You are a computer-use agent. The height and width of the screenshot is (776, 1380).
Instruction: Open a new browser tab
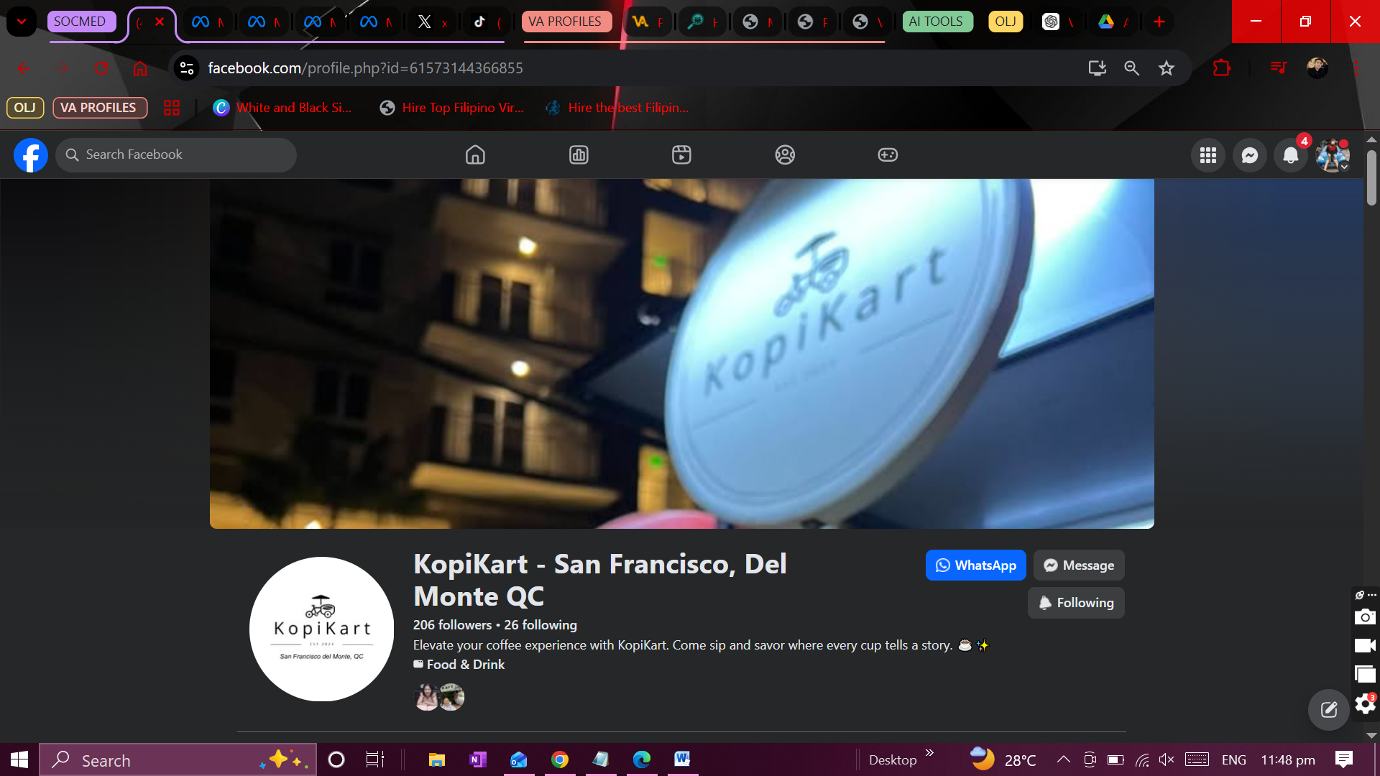(1159, 22)
